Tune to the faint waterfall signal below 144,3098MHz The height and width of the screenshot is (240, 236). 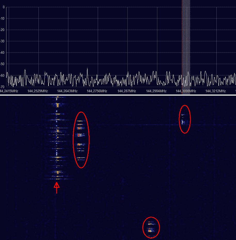[183, 119]
